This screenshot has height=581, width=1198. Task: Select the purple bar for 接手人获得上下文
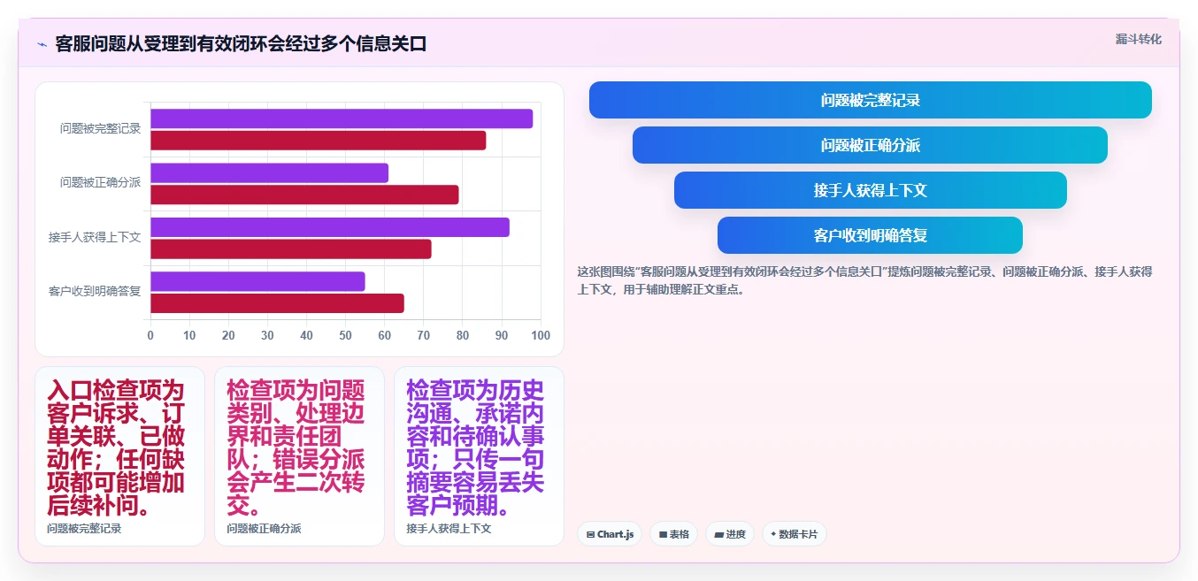pos(330,227)
